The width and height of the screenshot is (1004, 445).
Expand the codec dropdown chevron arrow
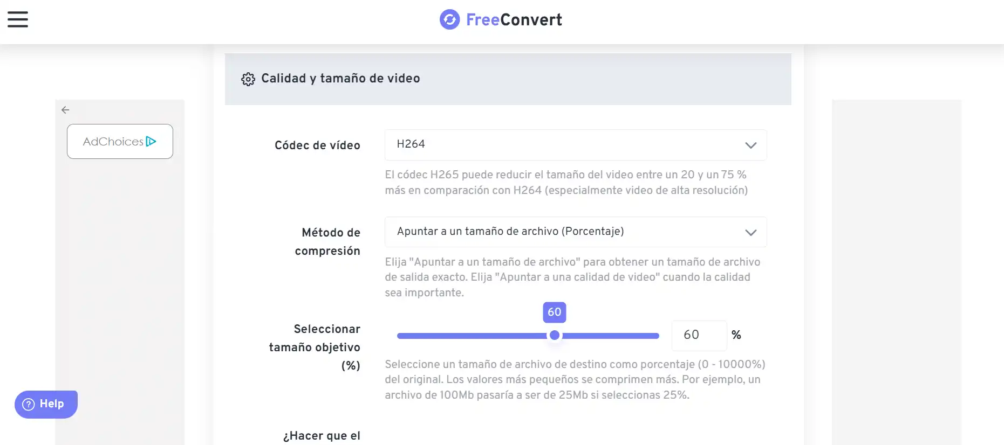[x=750, y=145]
